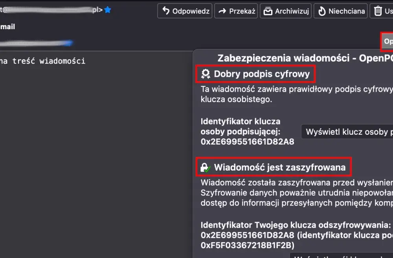Viewport: 393px width, 258px height.
Task: Archive the message with Archiwizuj
Action: (x=286, y=11)
